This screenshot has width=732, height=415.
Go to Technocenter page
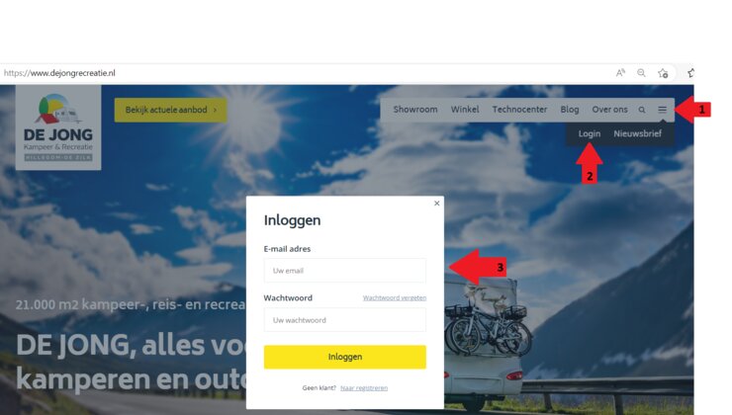click(519, 110)
